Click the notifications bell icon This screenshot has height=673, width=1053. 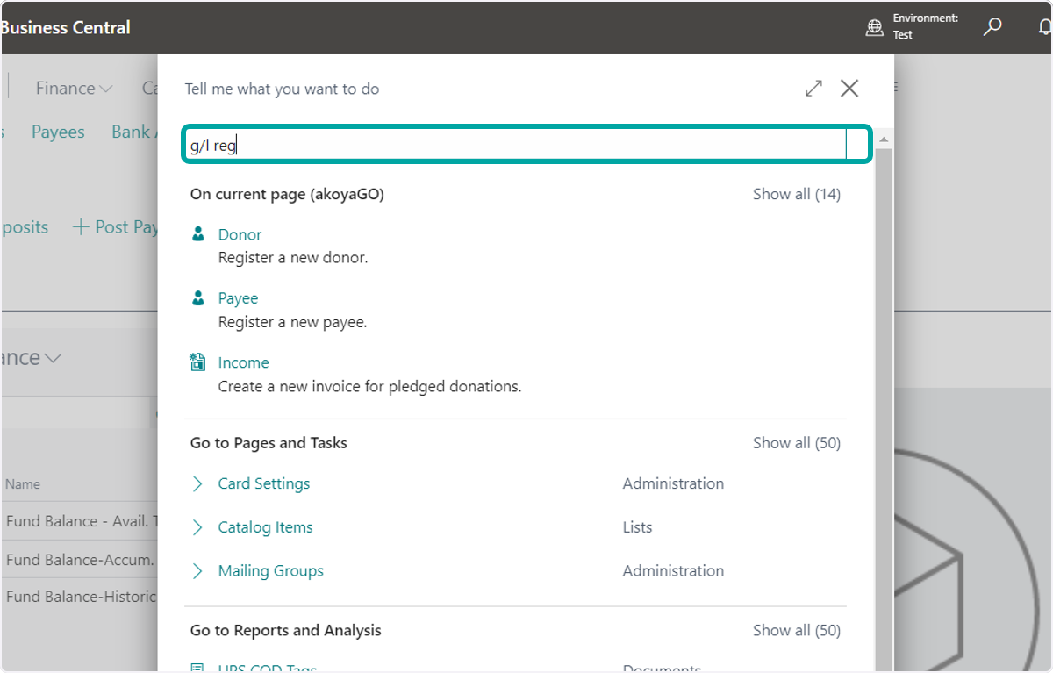tap(1044, 27)
